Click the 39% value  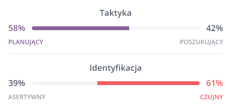[x=17, y=83]
